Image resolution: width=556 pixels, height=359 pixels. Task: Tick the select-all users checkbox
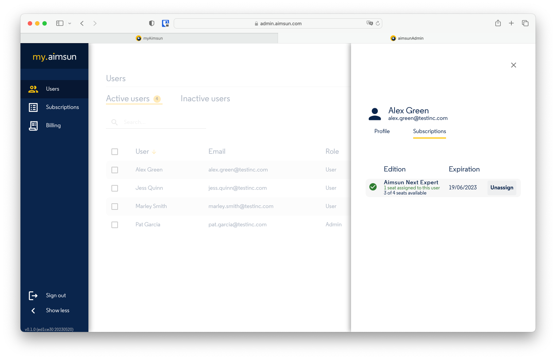tap(115, 152)
